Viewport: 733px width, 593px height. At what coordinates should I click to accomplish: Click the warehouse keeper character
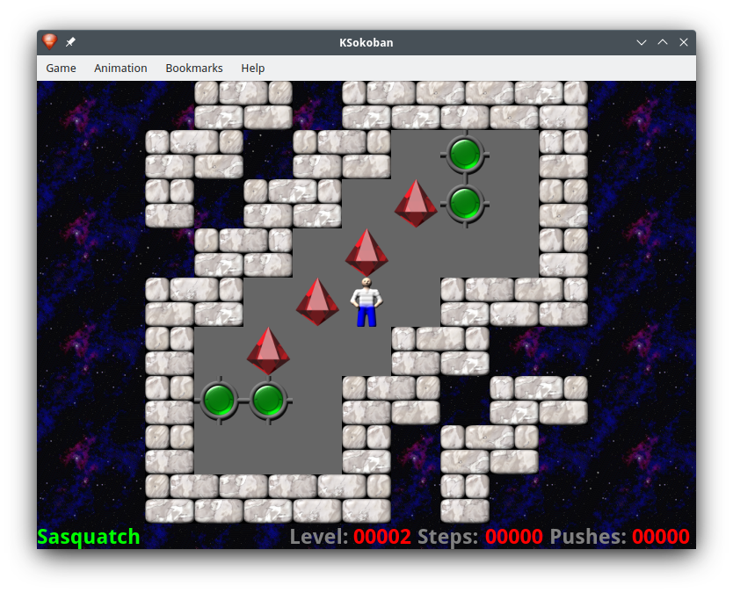pyautogui.click(x=366, y=302)
